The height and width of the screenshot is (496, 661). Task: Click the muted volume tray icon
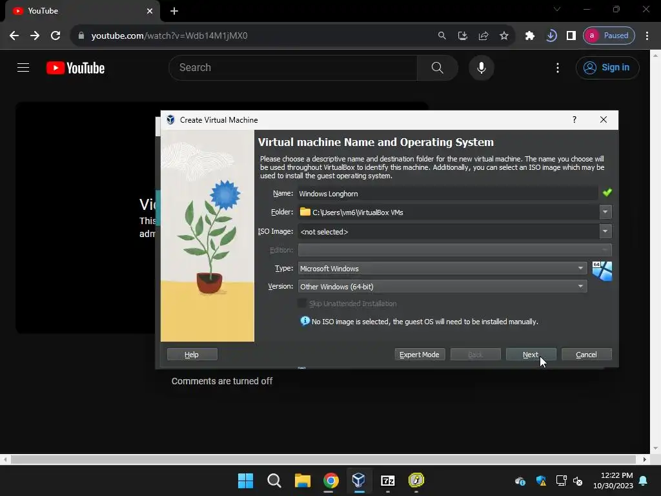tap(578, 480)
